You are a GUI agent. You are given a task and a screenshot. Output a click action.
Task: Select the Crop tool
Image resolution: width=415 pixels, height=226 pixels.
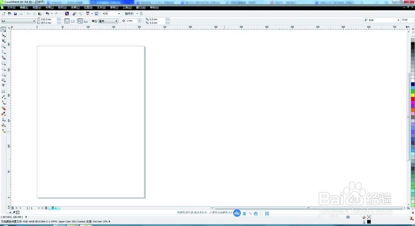3,41
